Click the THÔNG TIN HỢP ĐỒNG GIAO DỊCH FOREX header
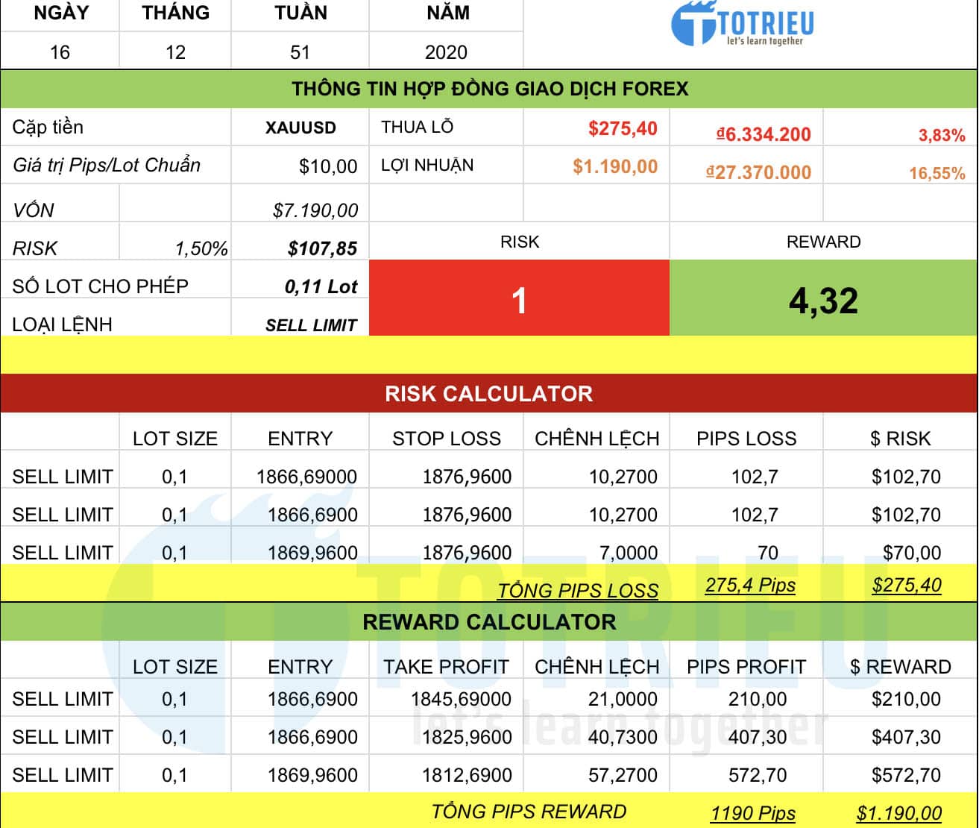Screen dimensions: 979x828 pyautogui.click(x=489, y=89)
